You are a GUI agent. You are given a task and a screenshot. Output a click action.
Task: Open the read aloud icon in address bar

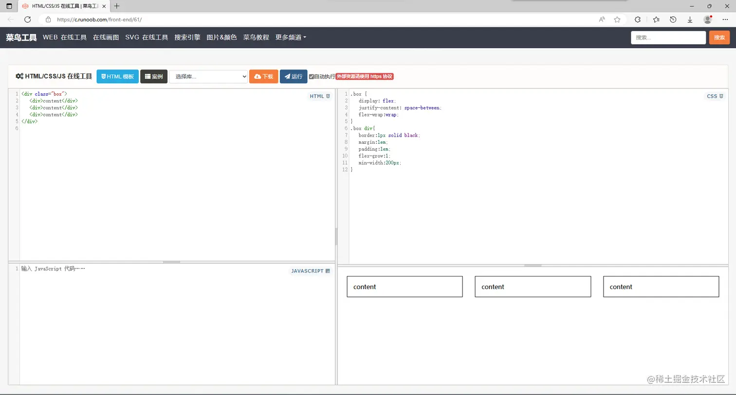(x=602, y=19)
